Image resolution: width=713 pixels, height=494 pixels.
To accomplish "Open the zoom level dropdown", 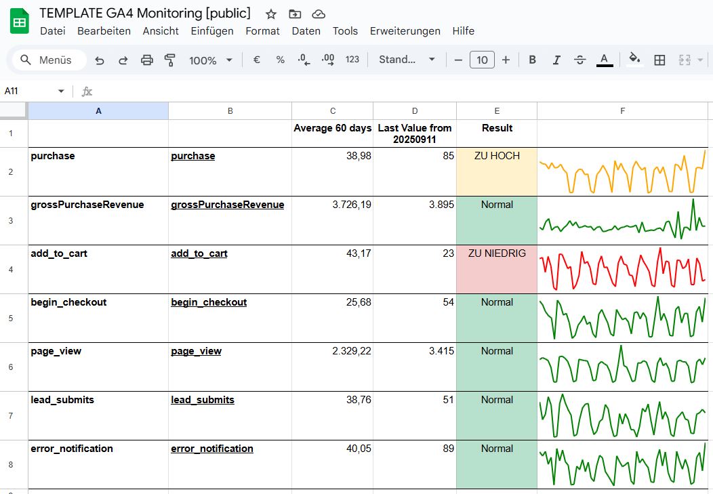I will click(x=210, y=60).
